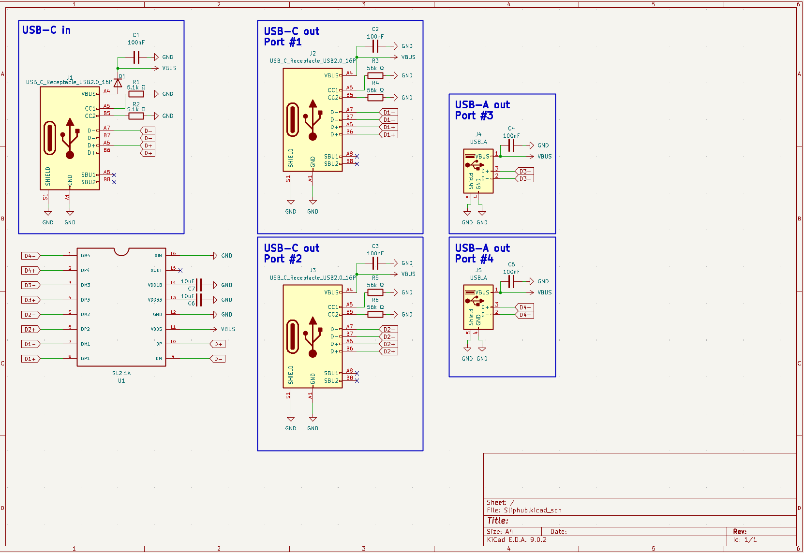Select capacitor C5 beside connector J5
This screenshot has width=804, height=553.
tap(511, 280)
